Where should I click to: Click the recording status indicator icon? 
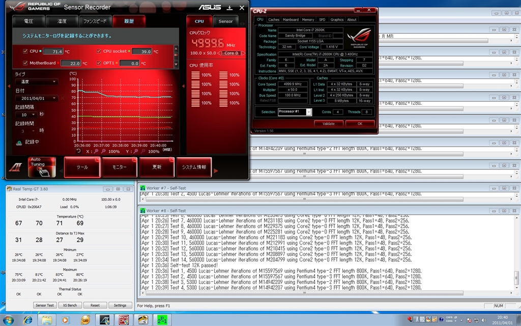coord(19,142)
